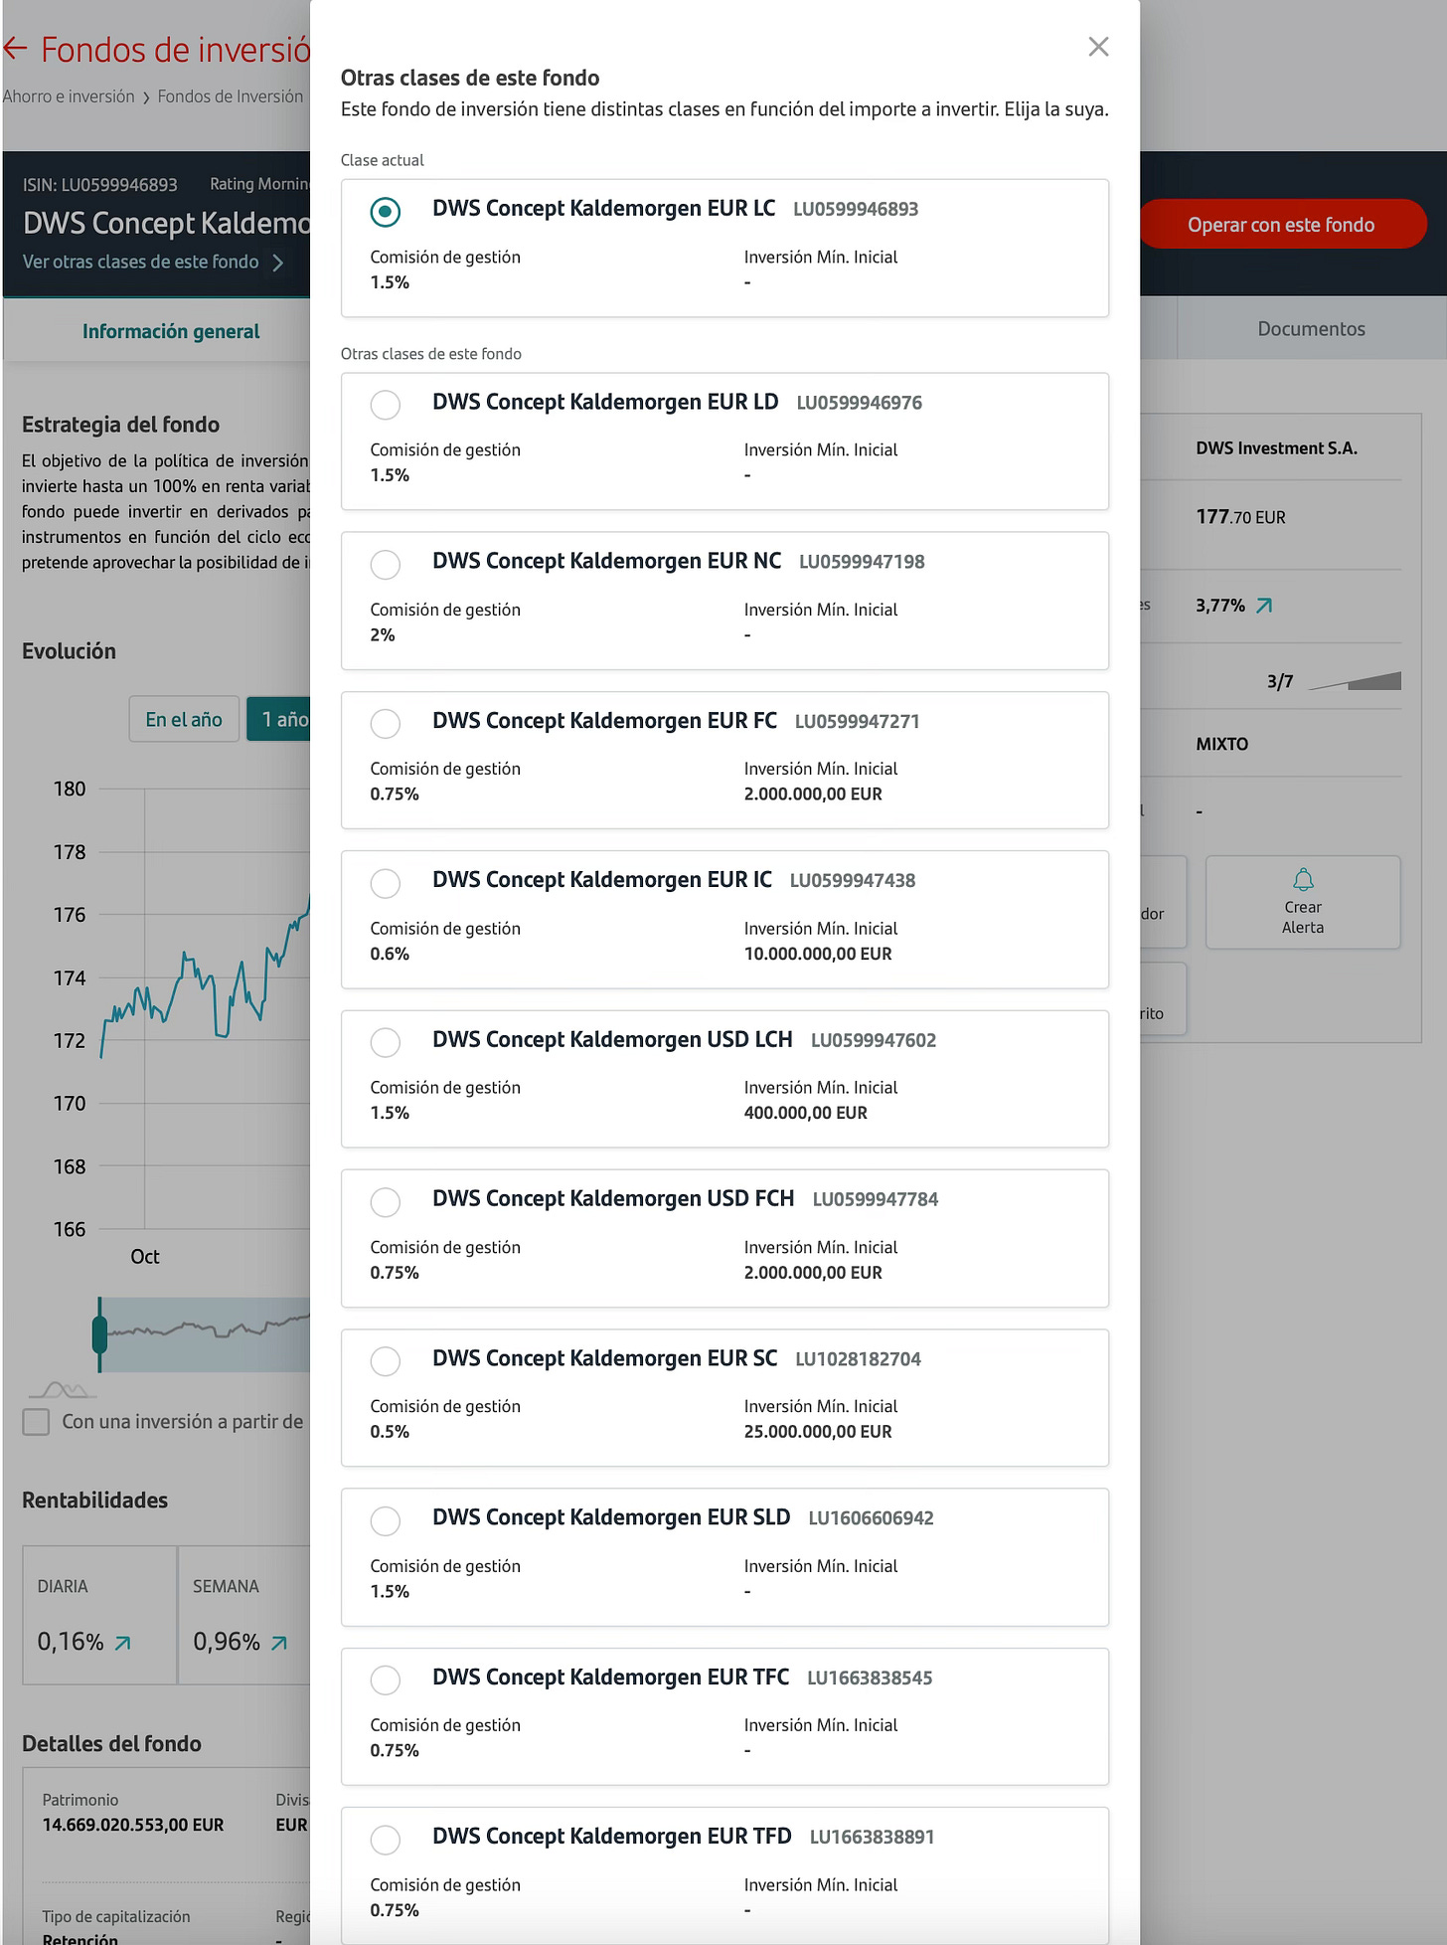Image resolution: width=1447 pixels, height=1945 pixels.
Task: Open the Documentos tab
Action: tap(1311, 329)
